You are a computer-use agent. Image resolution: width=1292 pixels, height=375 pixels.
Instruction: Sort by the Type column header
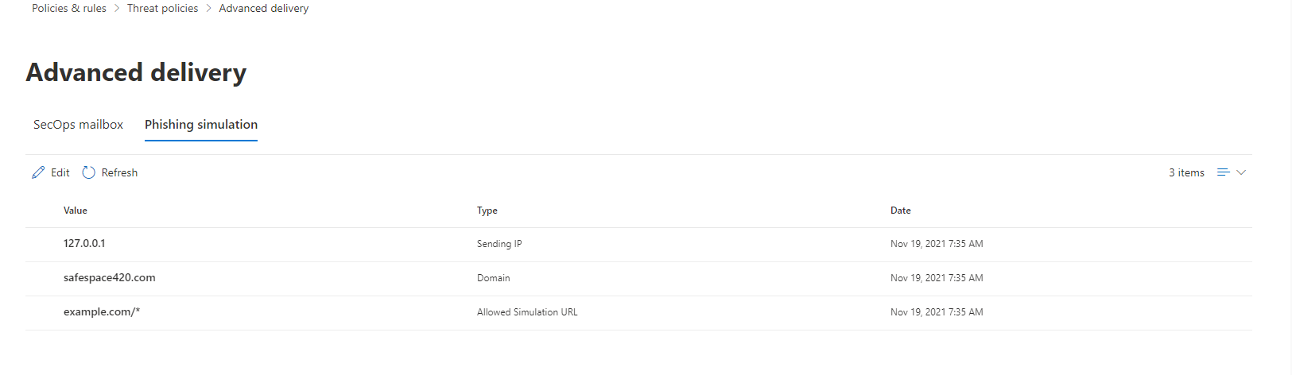[487, 211]
